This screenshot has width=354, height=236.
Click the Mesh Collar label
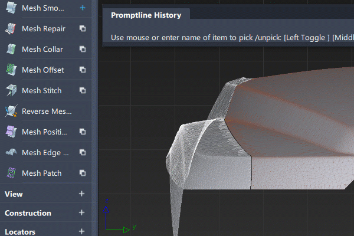[x=42, y=49]
